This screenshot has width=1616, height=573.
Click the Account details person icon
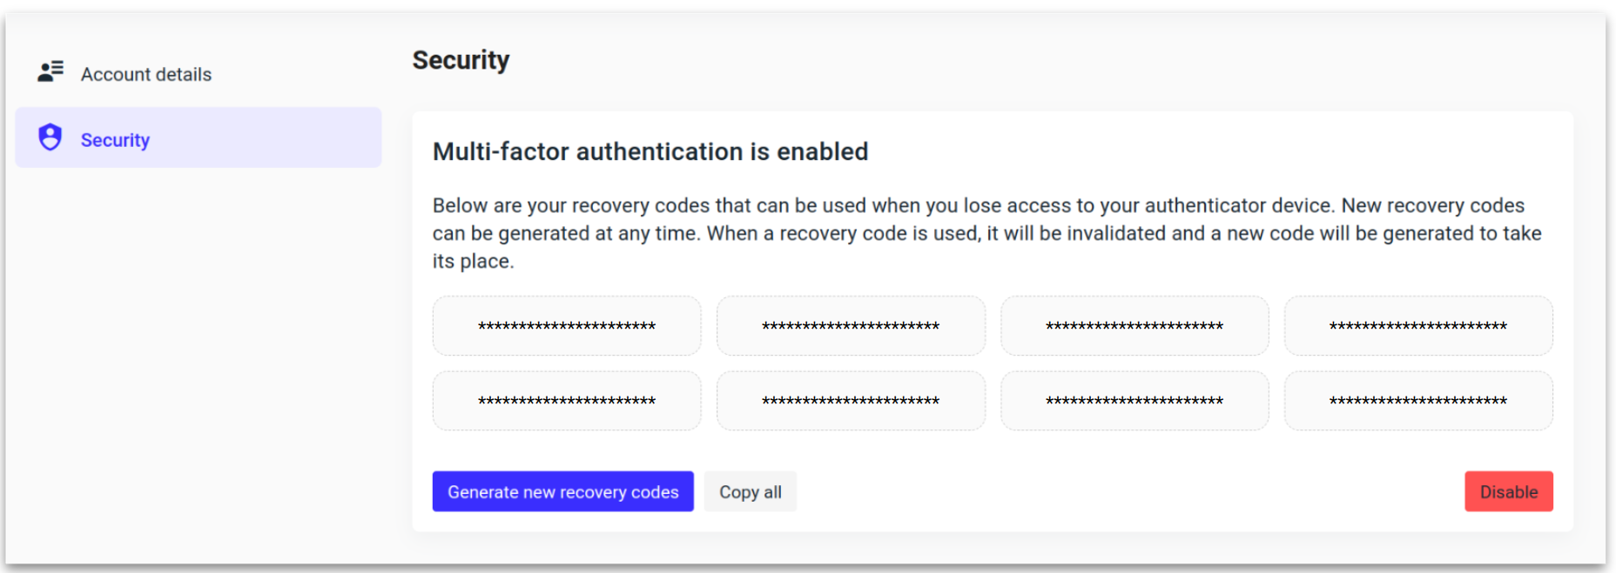coord(50,72)
